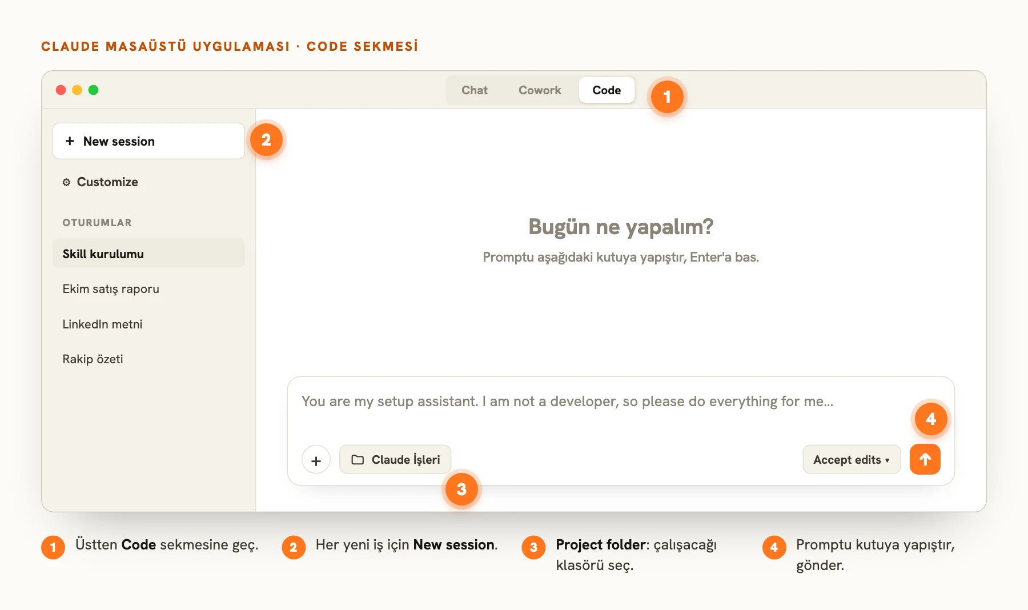Click the 'Bugün ne yapalım?' heading
The image size is (1028, 610).
pyautogui.click(x=621, y=227)
